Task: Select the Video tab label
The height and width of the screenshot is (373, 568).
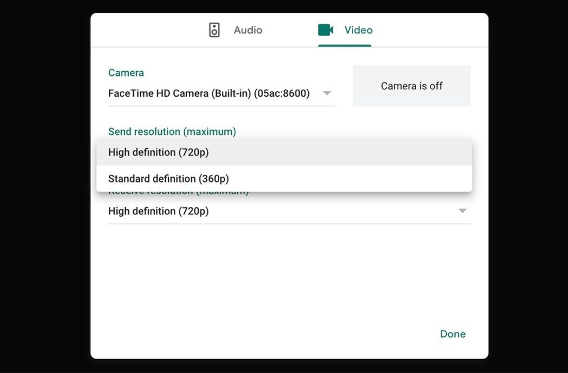Action: (x=358, y=30)
